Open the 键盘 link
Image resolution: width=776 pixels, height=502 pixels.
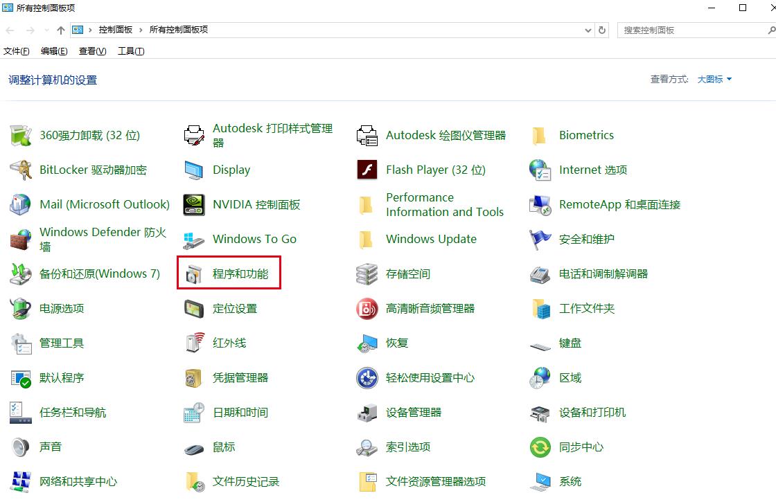pos(570,343)
